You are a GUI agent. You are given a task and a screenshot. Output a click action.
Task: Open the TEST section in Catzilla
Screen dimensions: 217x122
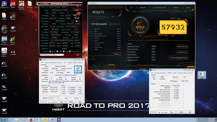pos(131,7)
